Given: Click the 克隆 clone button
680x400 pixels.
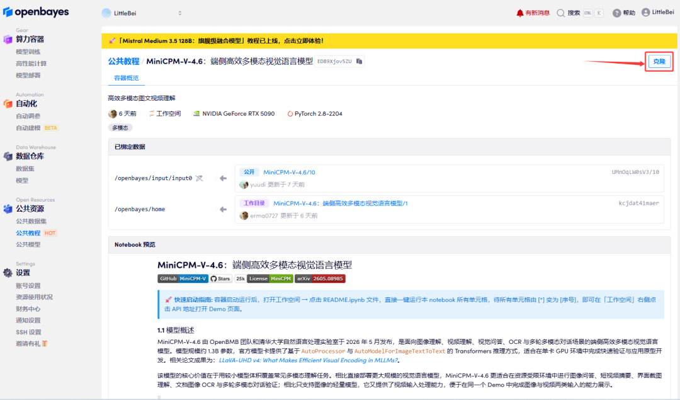Looking at the screenshot, I should [x=659, y=62].
